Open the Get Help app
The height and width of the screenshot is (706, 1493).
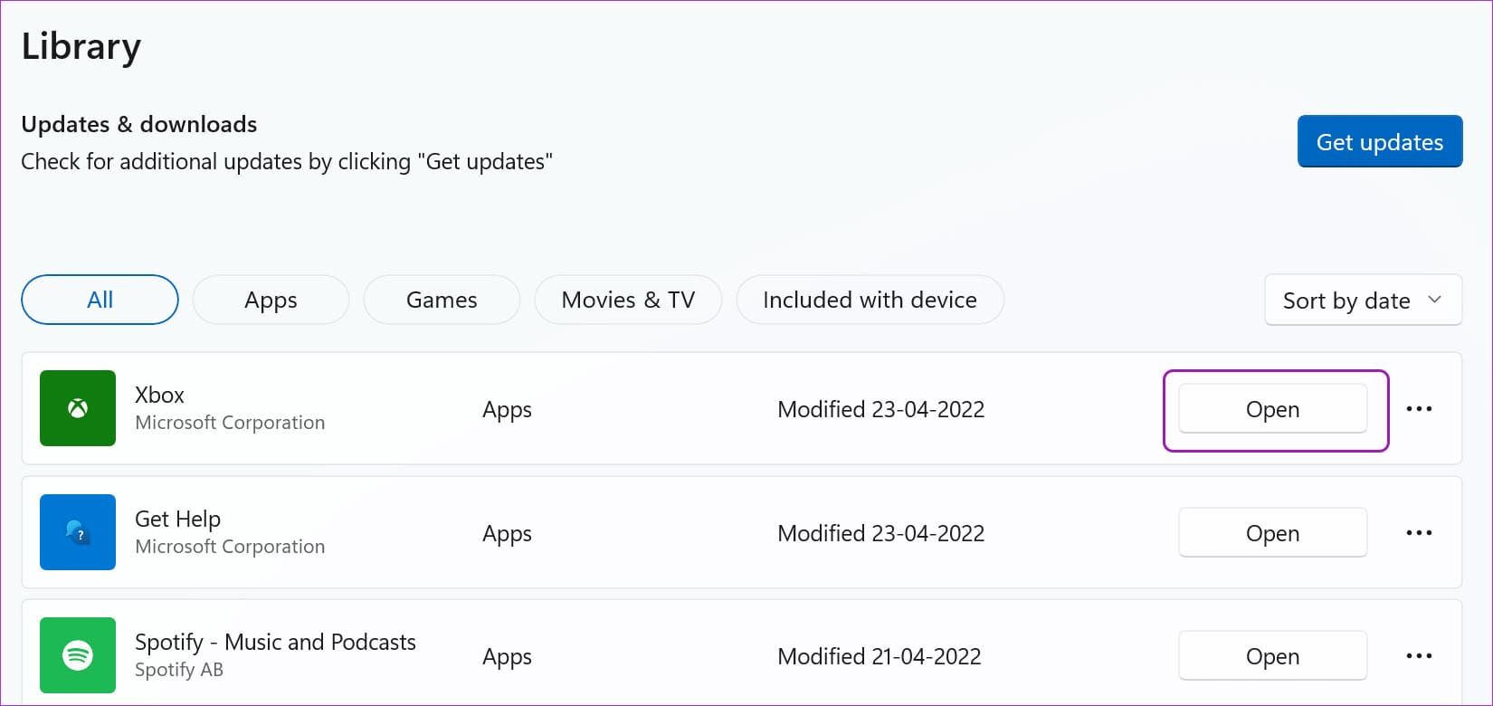(x=1272, y=533)
